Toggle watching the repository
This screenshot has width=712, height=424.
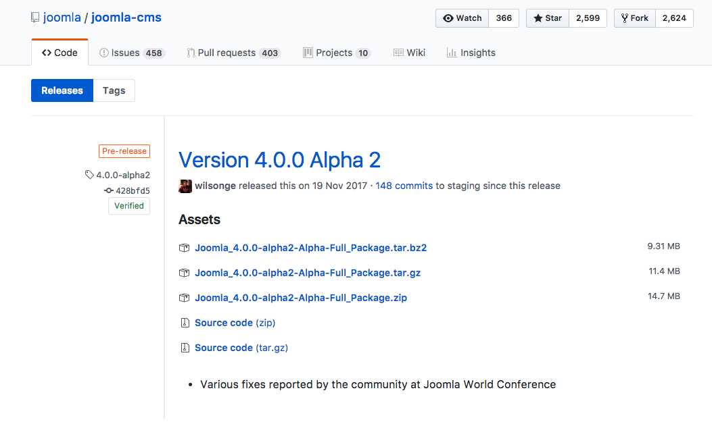tap(462, 18)
